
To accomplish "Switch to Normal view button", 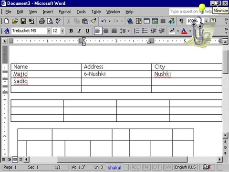I will point(3,159).
